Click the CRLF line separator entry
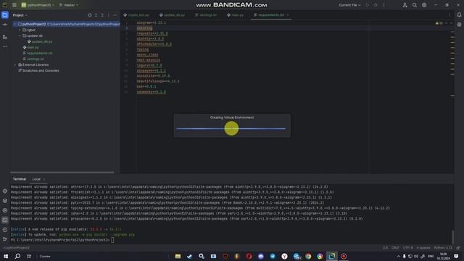The width and height of the screenshot is (464, 261). pyautogui.click(x=395, y=248)
